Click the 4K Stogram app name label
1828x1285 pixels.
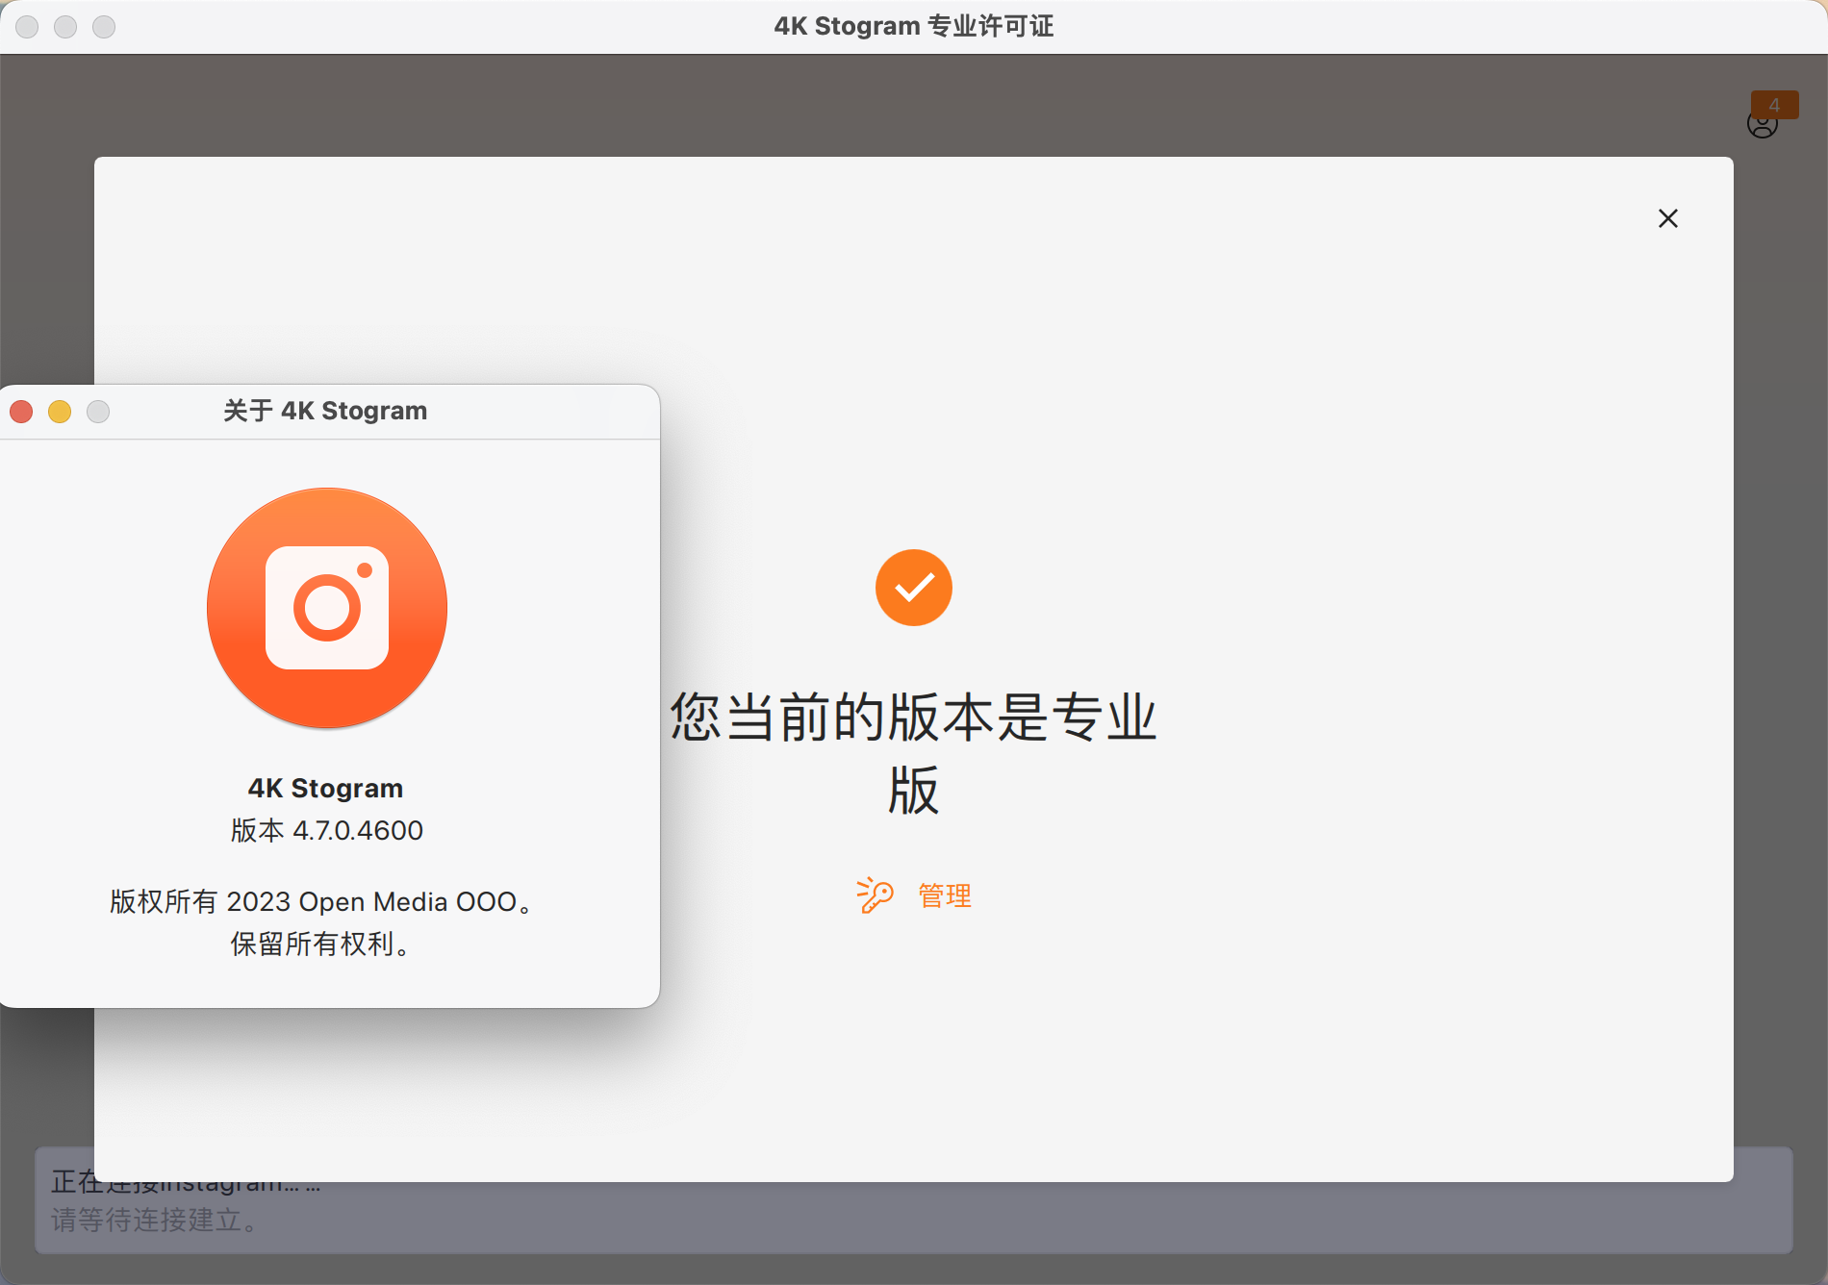click(325, 788)
